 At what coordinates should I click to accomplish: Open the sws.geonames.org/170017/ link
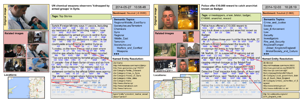pos(129,68)
